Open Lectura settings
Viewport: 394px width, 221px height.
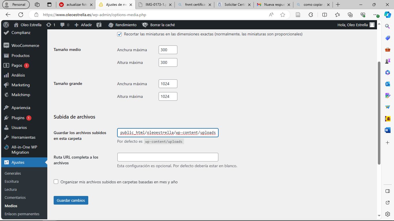[x=11, y=189]
